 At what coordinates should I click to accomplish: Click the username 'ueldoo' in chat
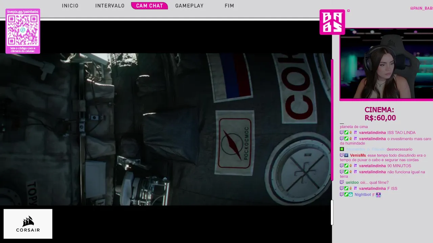click(352, 183)
